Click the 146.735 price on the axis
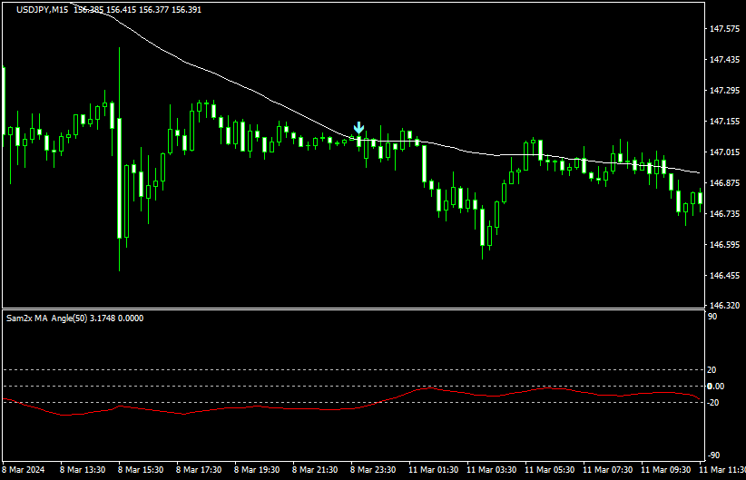The image size is (746, 480). click(723, 214)
